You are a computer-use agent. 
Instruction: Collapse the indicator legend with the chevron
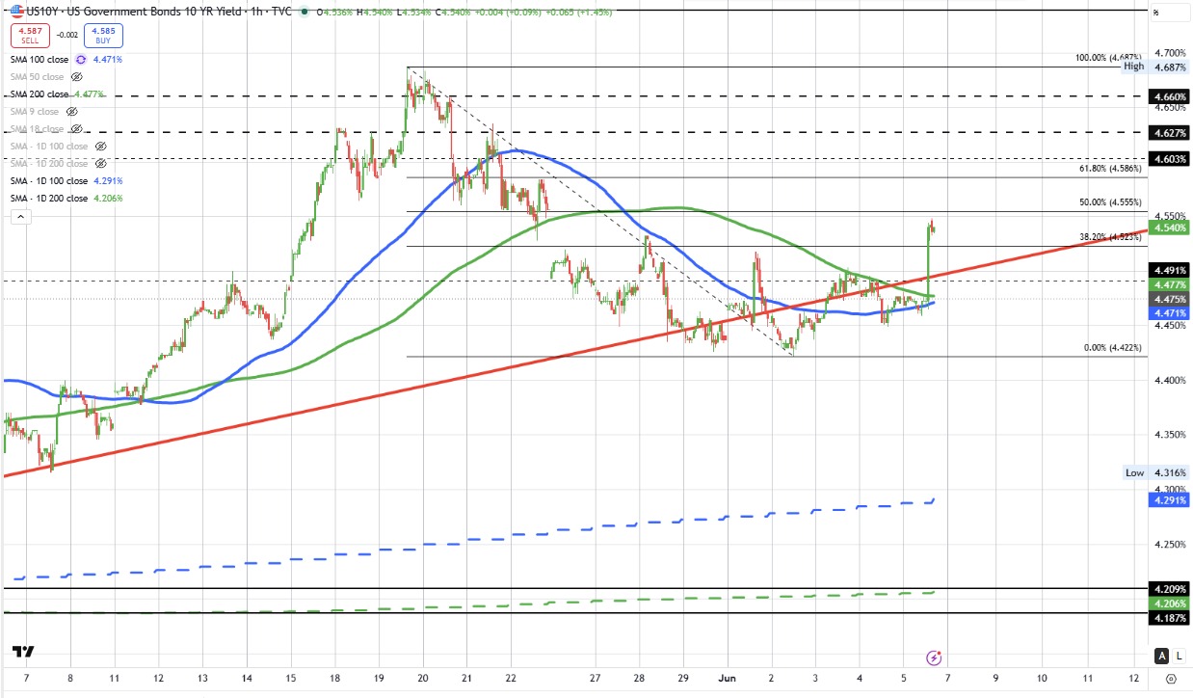pyautogui.click(x=20, y=219)
